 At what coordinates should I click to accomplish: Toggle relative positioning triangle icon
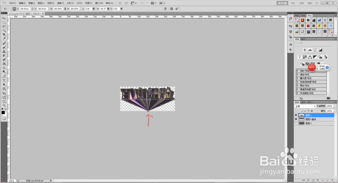coord(32,9)
